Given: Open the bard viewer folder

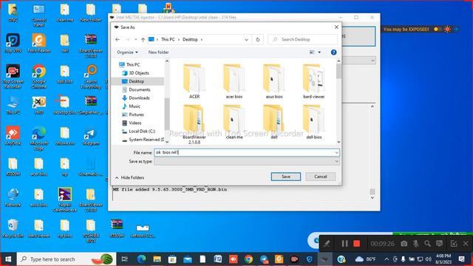Looking at the screenshot, I should click(313, 81).
